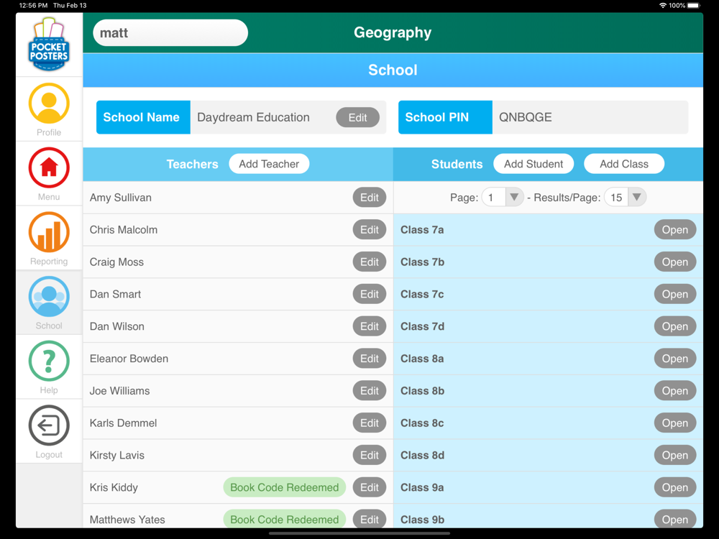
Task: Open the Reporting bar chart icon
Action: [x=49, y=232]
